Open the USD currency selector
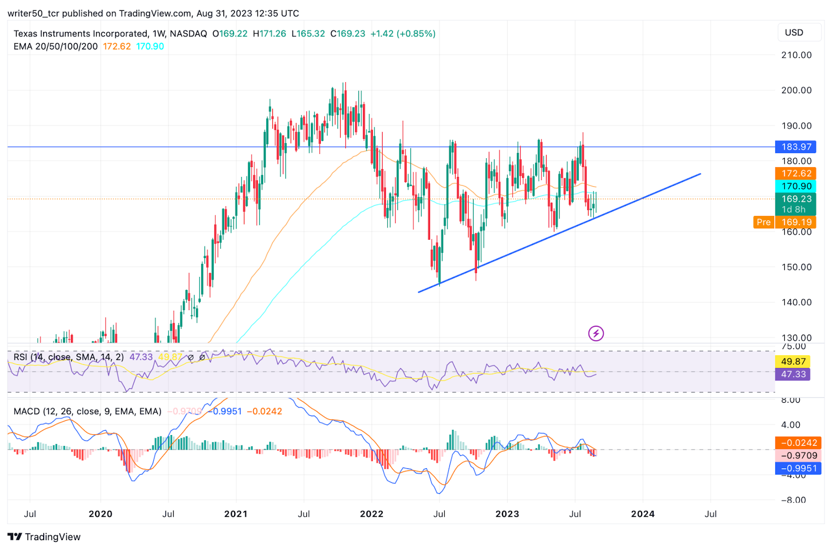The width and height of the screenshot is (832, 550). pyautogui.click(x=800, y=32)
